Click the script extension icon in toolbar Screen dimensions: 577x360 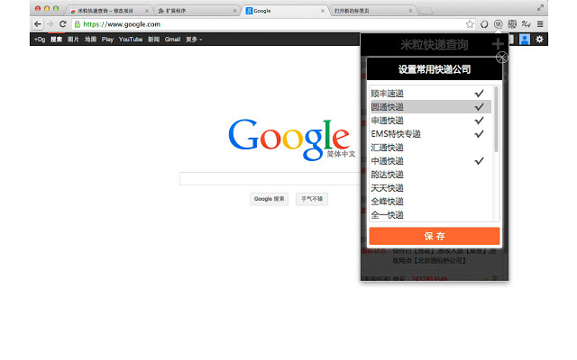526,24
